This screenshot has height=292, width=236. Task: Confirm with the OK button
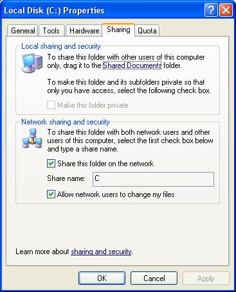pyautogui.click(x=102, y=279)
